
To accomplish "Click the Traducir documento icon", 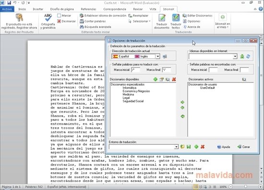I will tap(162, 18).
